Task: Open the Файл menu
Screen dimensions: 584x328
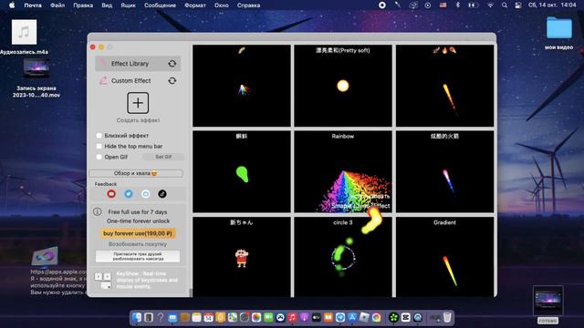Action: (57, 5)
